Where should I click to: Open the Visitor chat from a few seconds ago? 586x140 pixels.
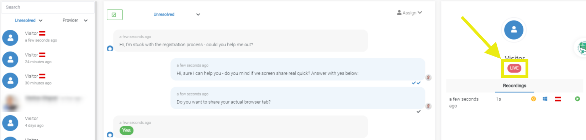pyautogui.click(x=48, y=37)
